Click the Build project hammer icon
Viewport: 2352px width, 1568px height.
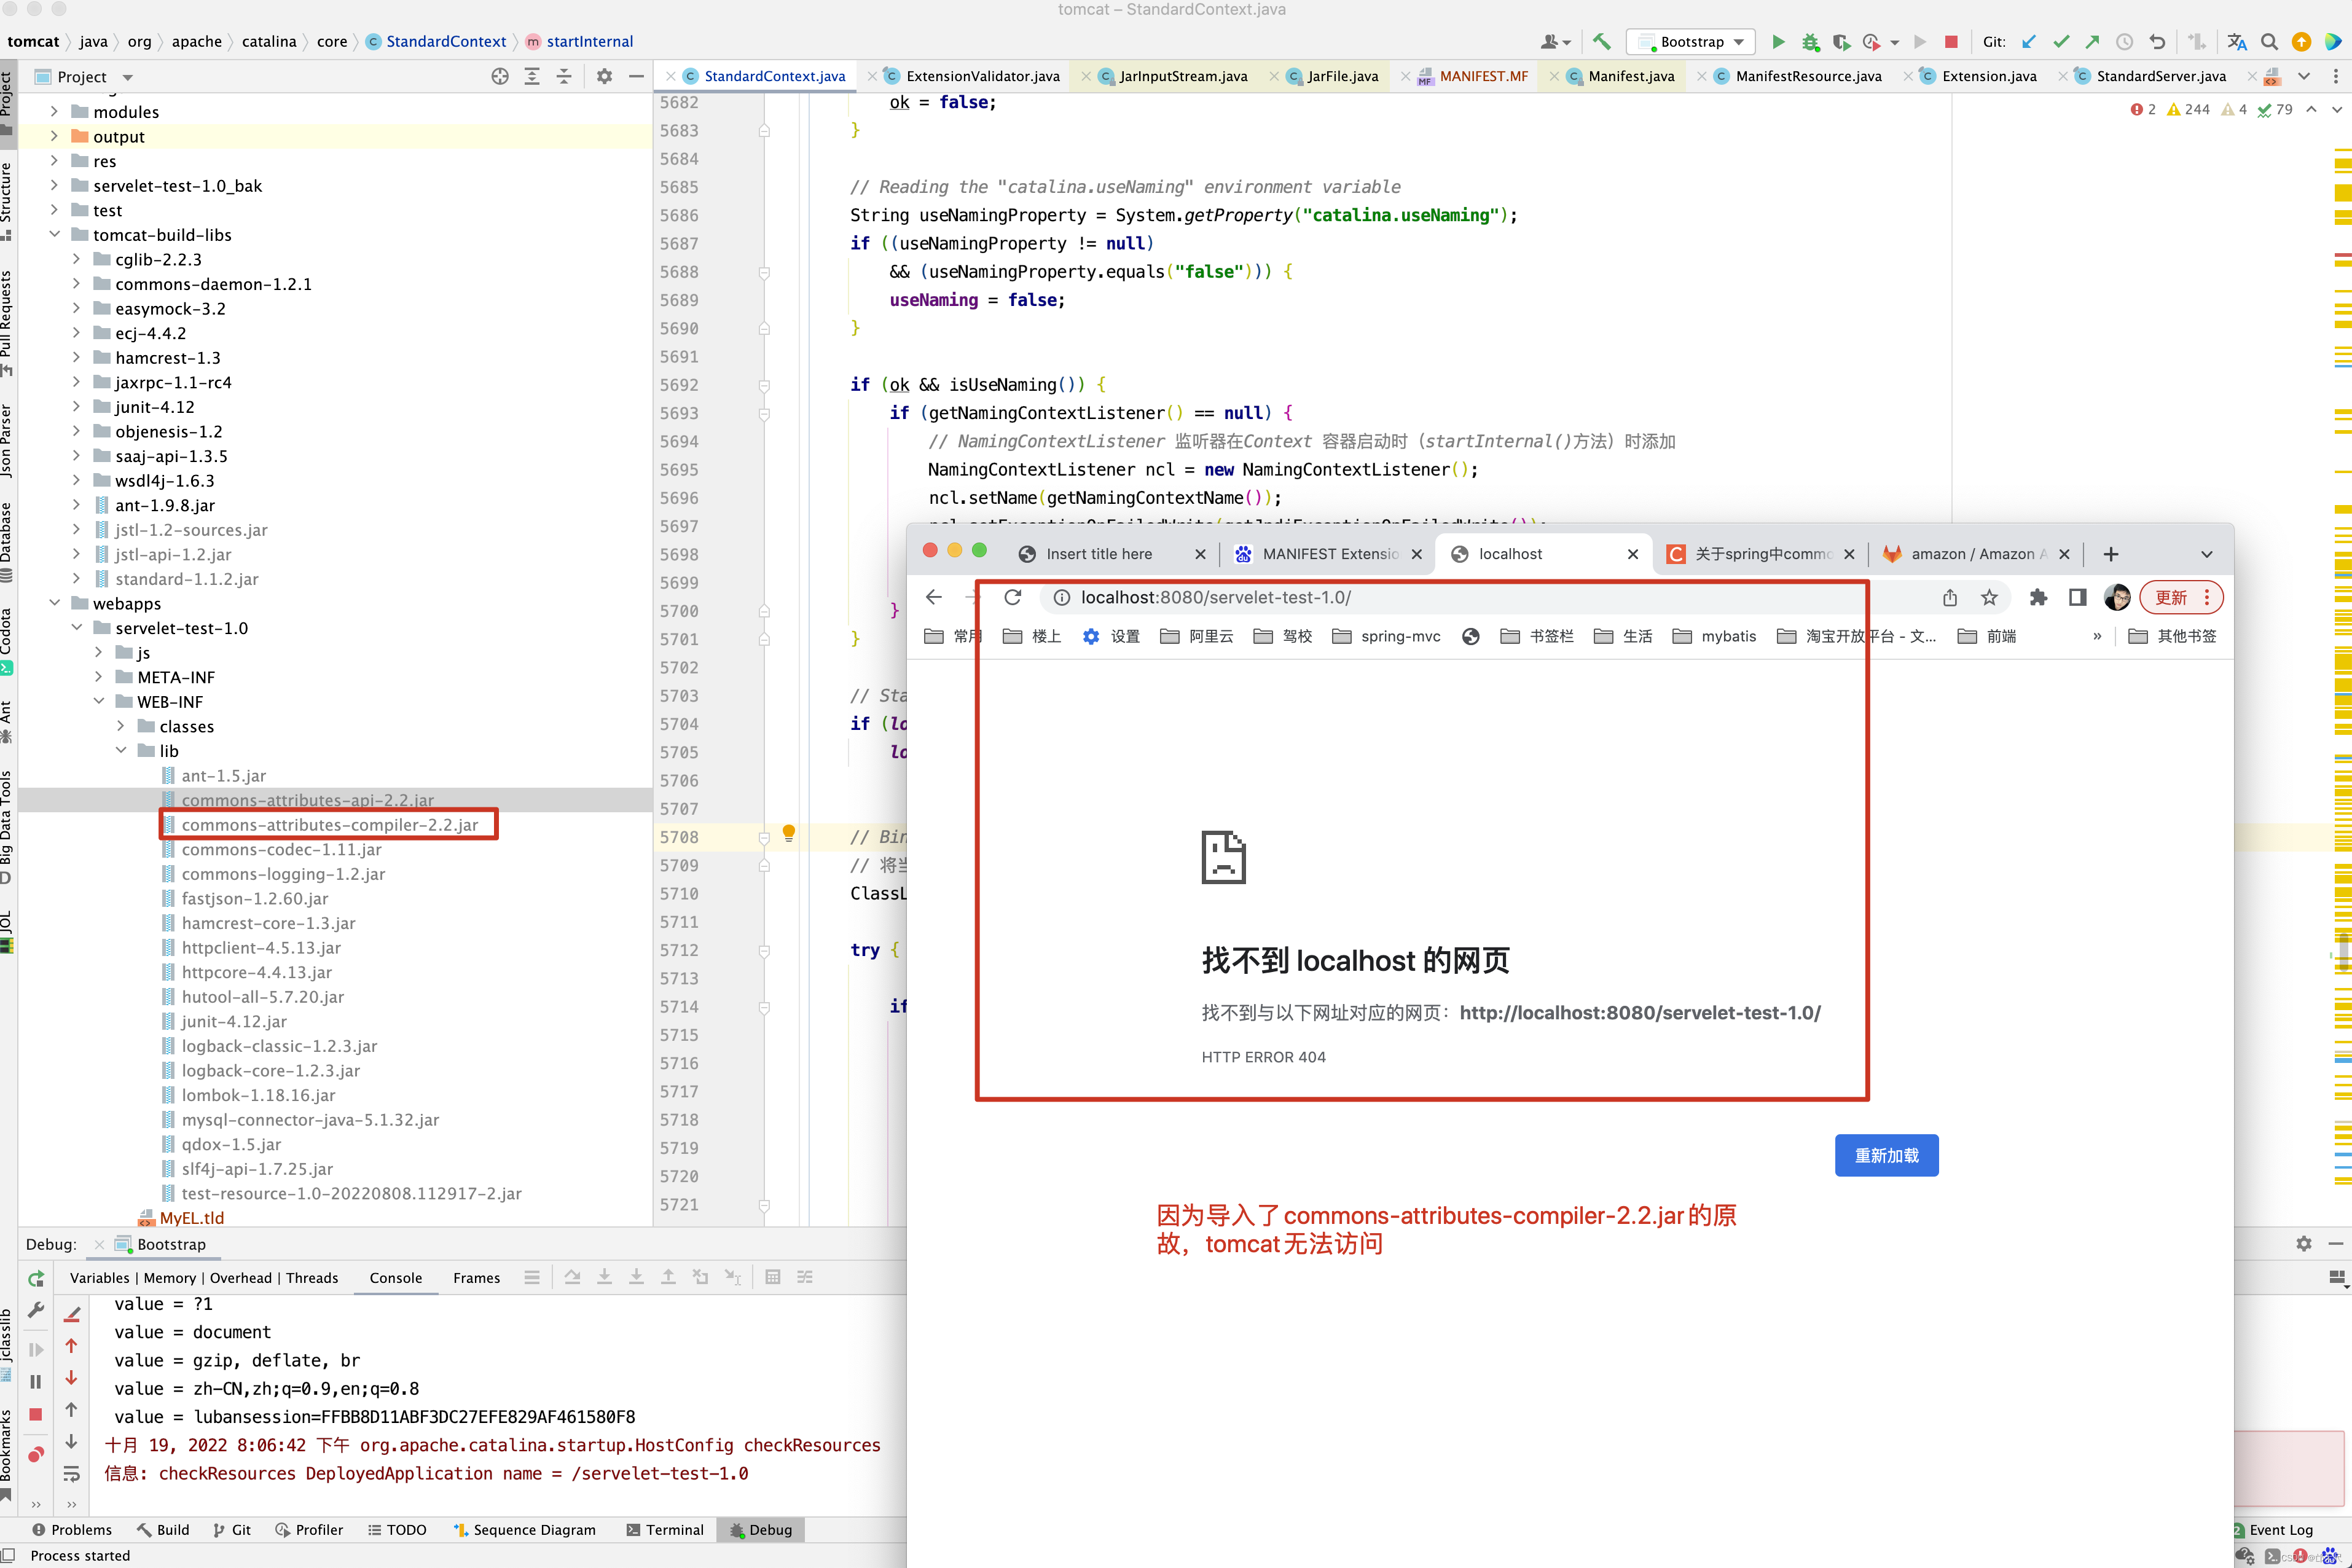pyautogui.click(x=1602, y=41)
